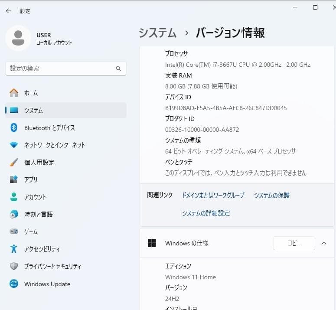Click the 時刻と言語 clock globe icon
Image resolution: width=336 pixels, height=310 pixels.
point(14,214)
